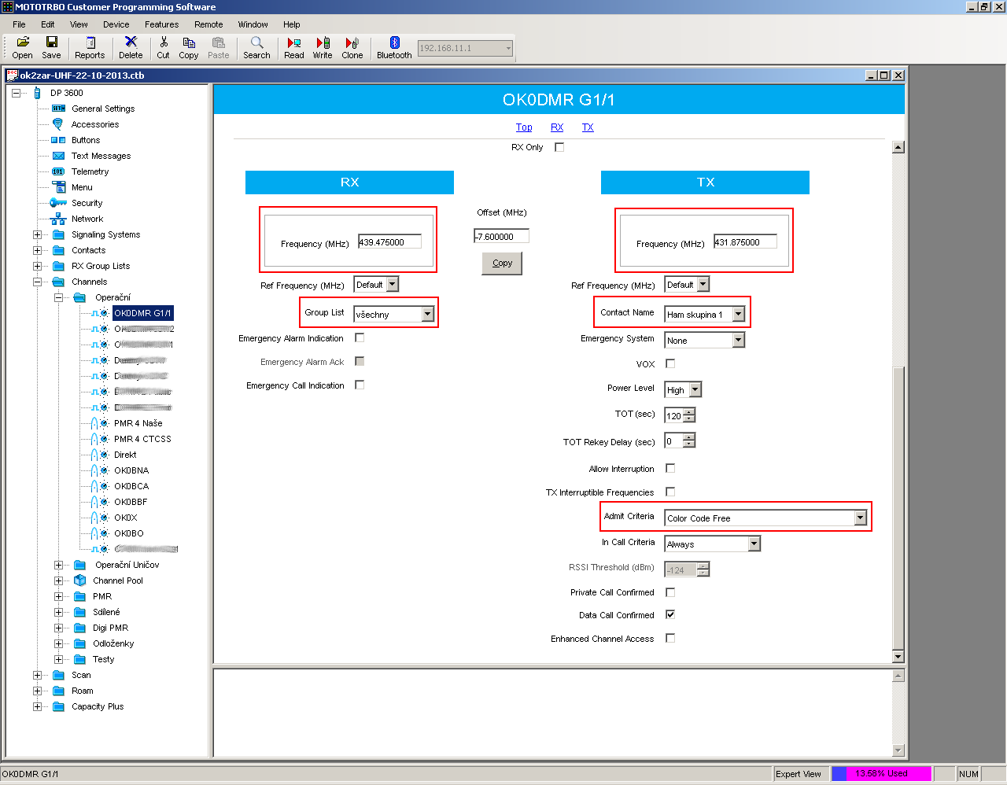Open the Emergency System dropdown
This screenshot has width=1007, height=785.
click(738, 340)
